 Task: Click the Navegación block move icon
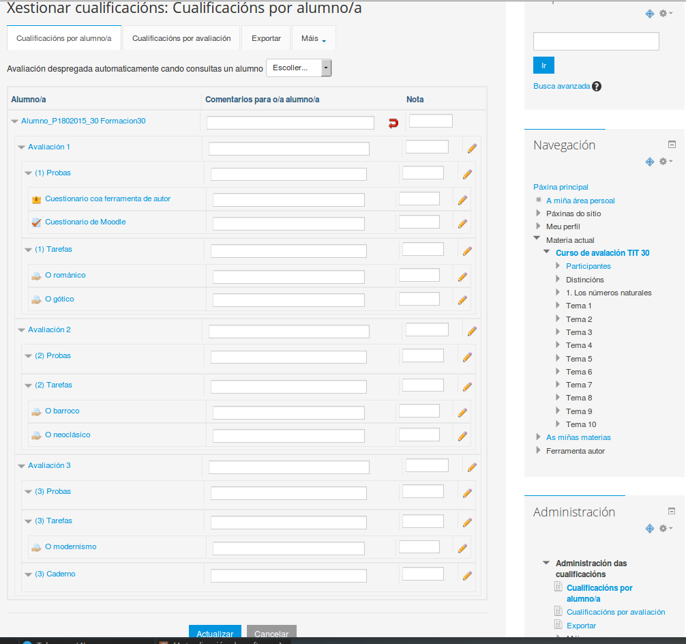[x=650, y=162]
